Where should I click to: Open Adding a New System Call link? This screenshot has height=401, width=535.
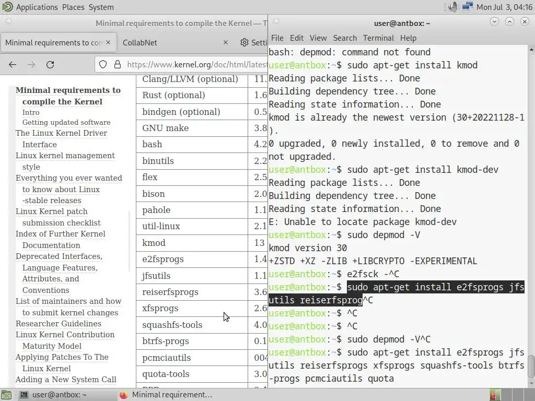point(66,380)
